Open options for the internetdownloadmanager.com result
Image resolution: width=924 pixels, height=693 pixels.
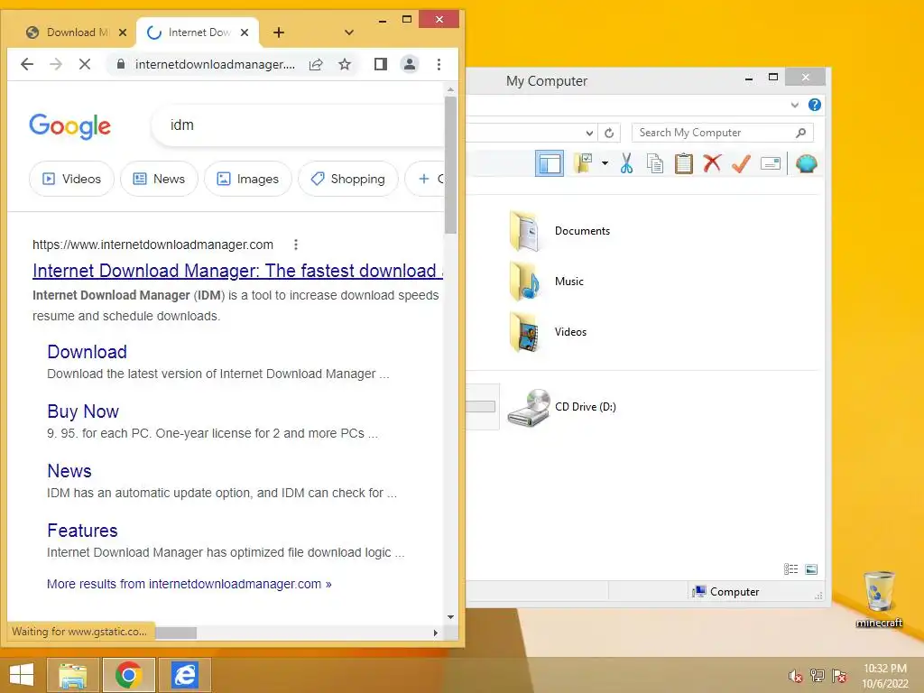pyautogui.click(x=296, y=245)
